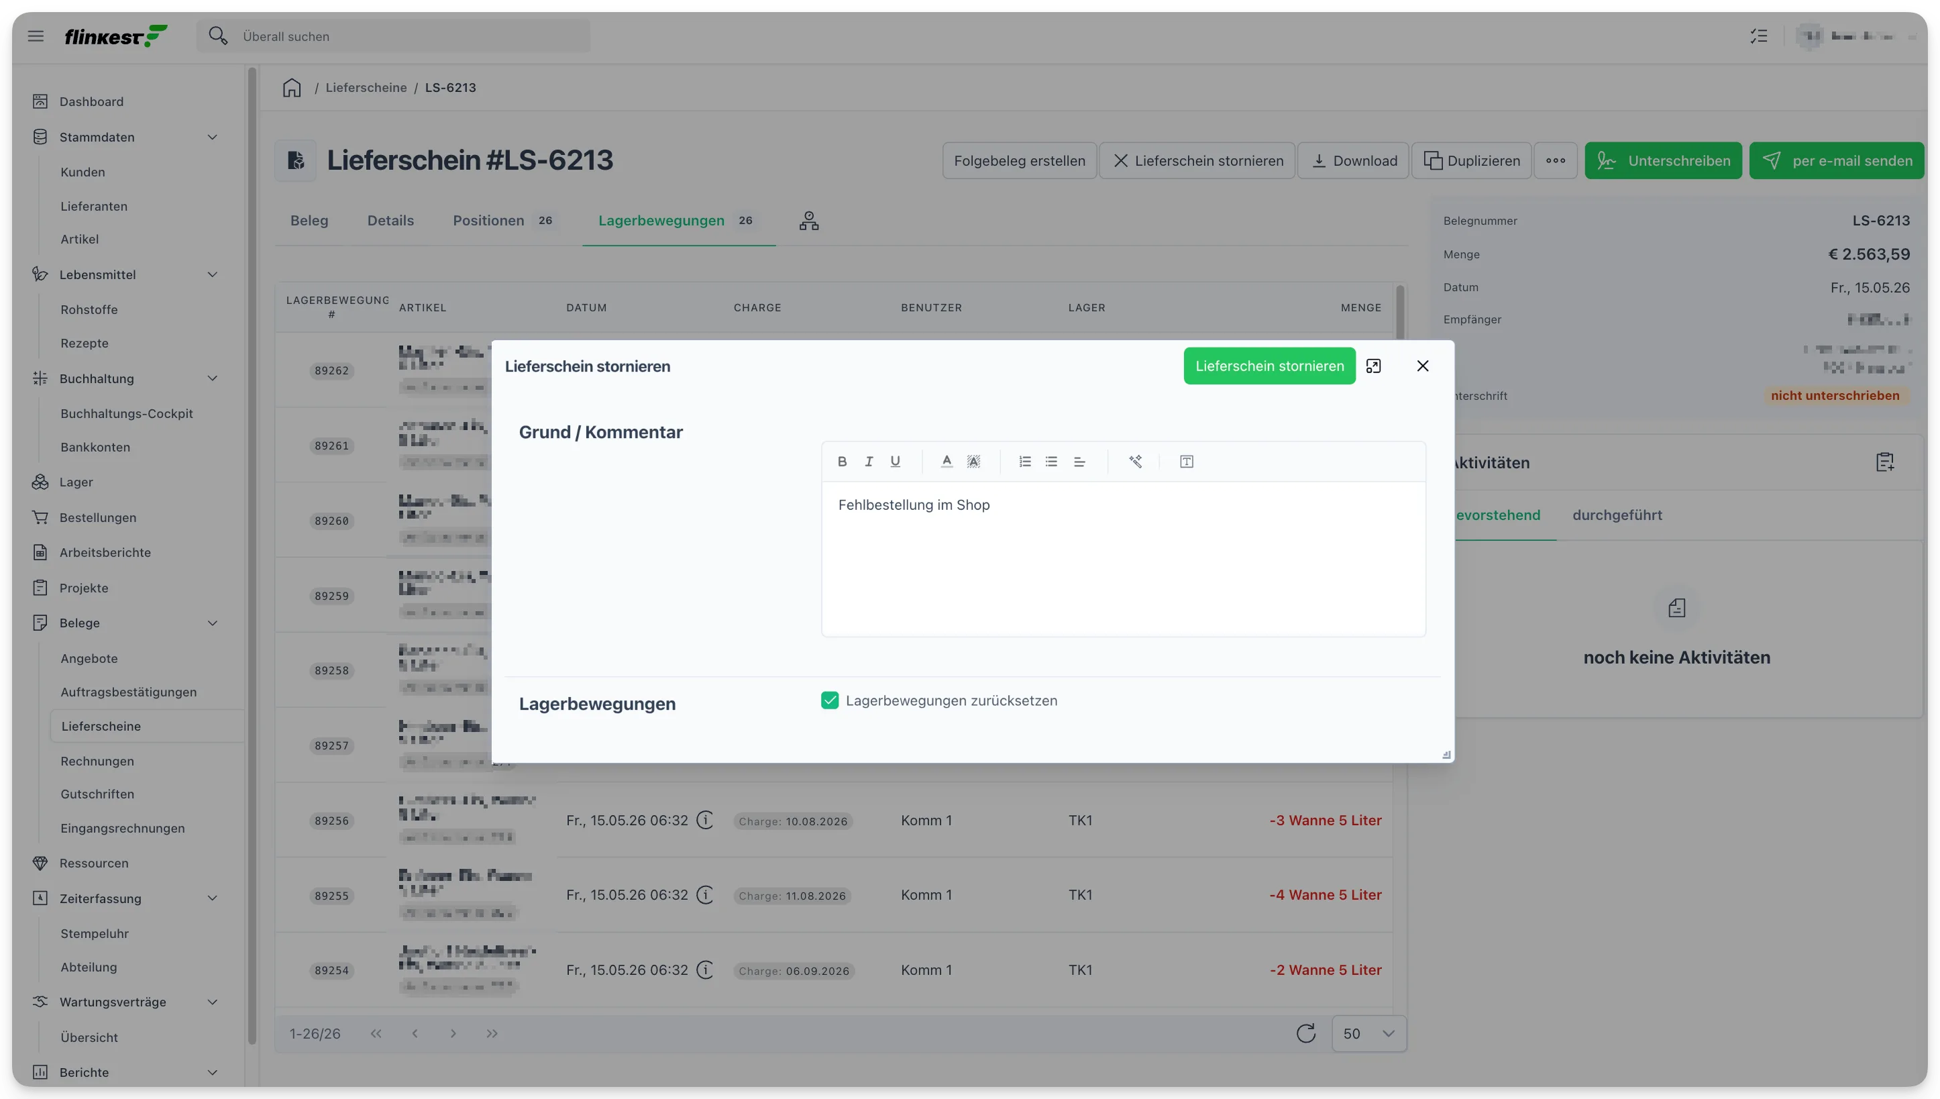Open the more options three-dots menu

click(1555, 161)
